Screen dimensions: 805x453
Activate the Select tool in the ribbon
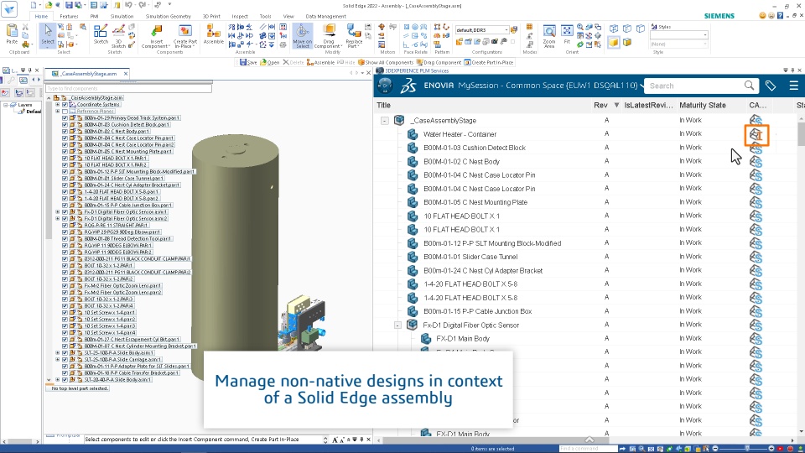pyautogui.click(x=47, y=35)
